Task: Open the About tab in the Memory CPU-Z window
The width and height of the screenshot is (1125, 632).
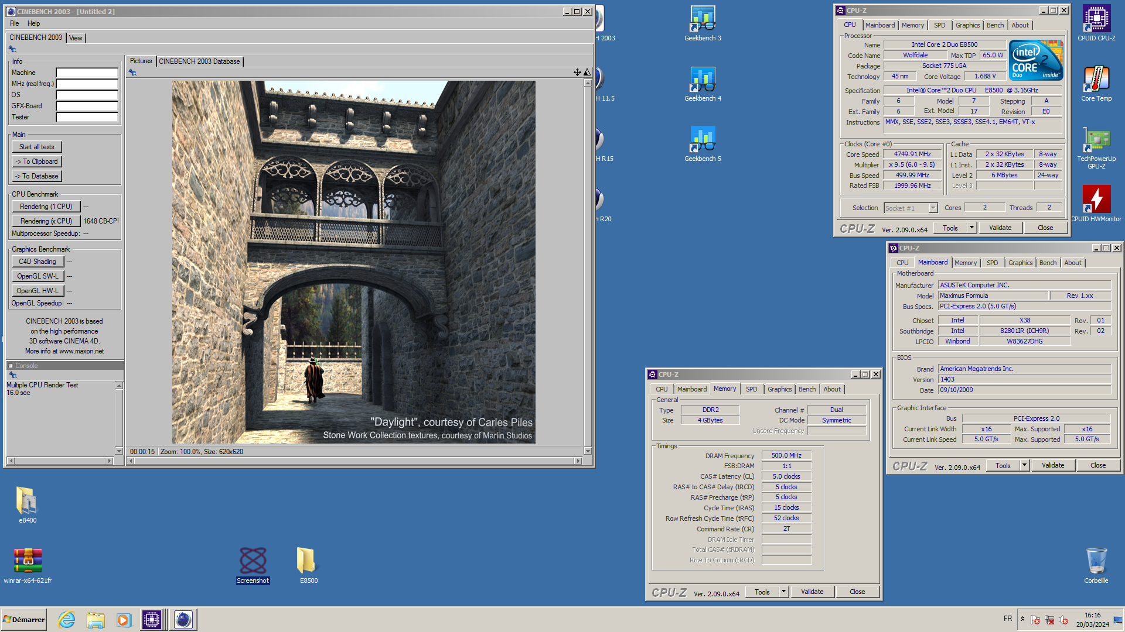Action: pyautogui.click(x=831, y=389)
